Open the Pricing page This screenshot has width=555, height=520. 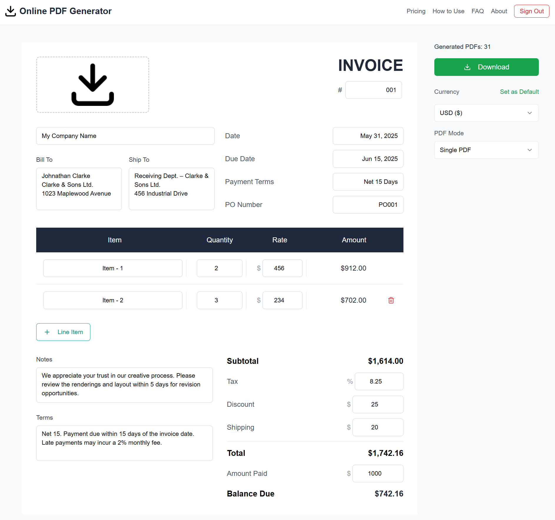416,11
